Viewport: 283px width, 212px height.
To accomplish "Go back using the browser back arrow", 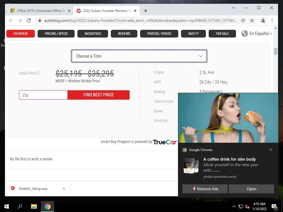I will (11, 20).
